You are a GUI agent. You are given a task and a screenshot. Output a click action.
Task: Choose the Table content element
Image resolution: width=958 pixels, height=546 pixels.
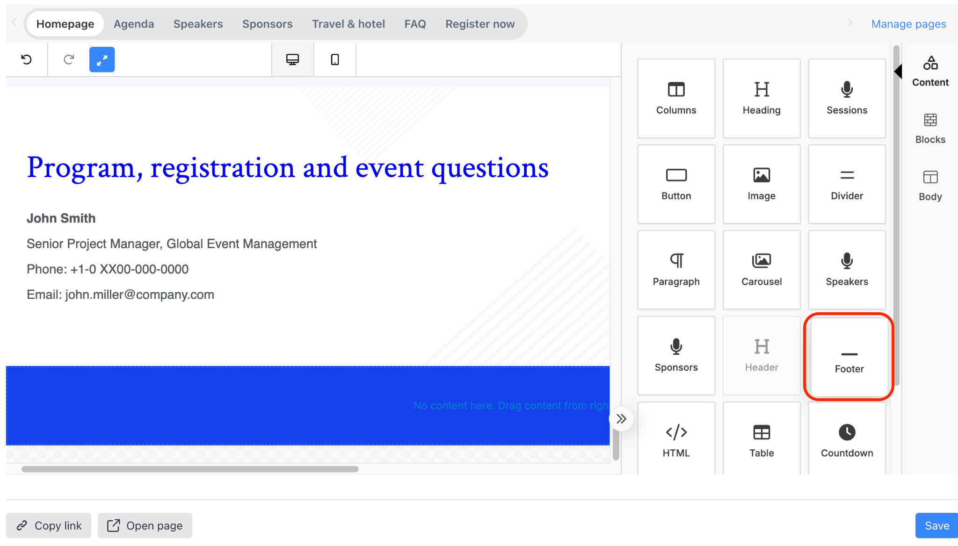[762, 438]
